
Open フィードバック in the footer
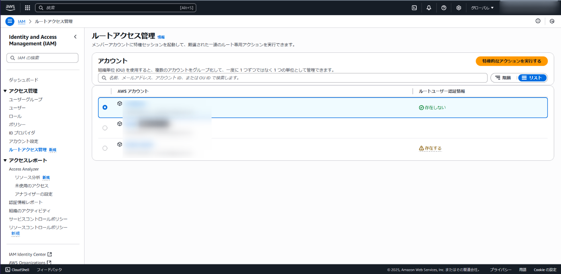click(x=49, y=270)
